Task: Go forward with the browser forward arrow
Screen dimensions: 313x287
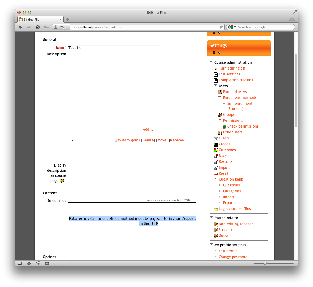Action: [29, 27]
